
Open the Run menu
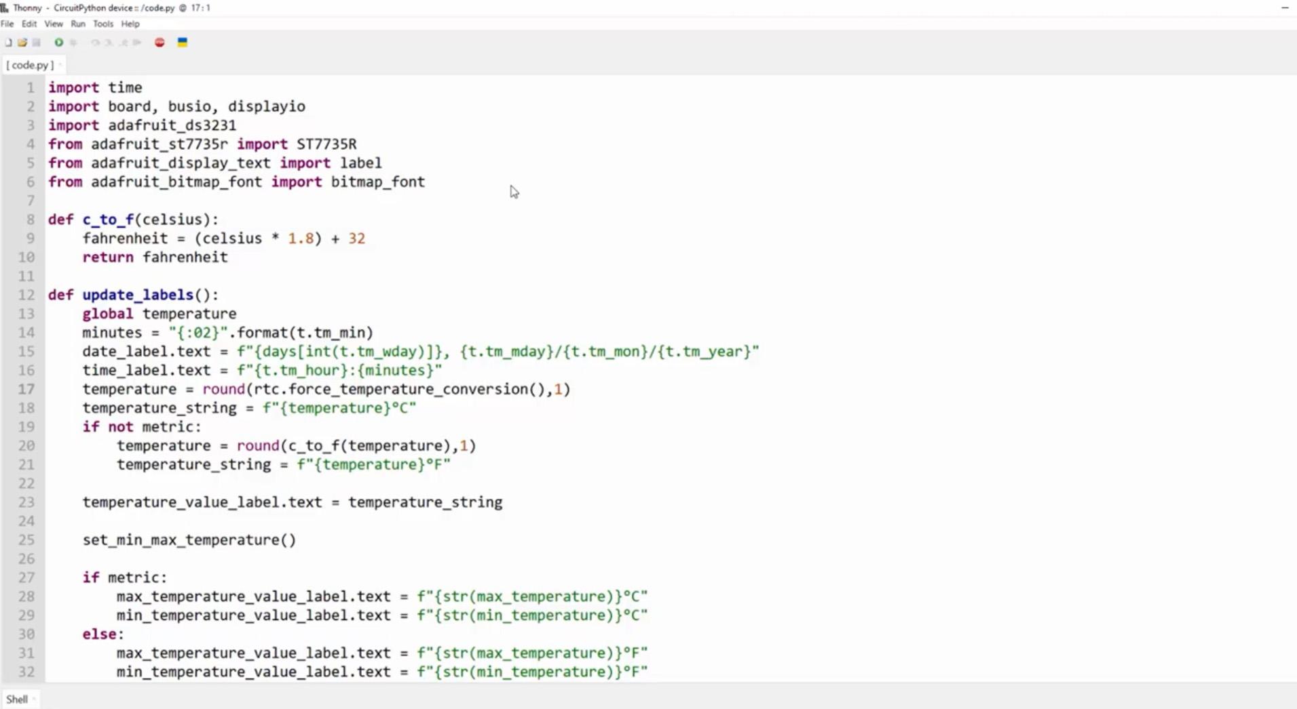78,24
